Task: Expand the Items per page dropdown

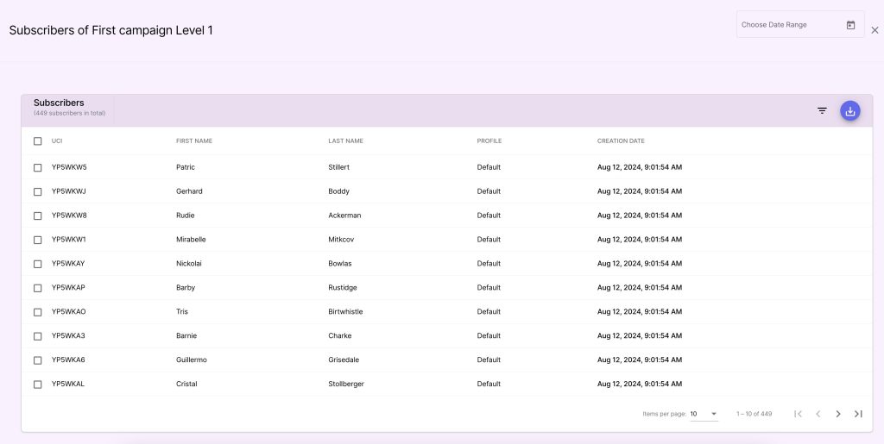Action: (x=704, y=414)
